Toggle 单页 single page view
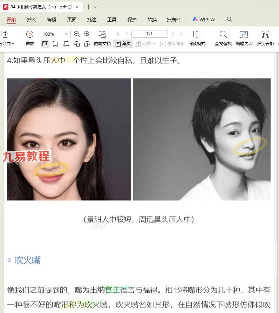Image resolution: width=279 pixels, height=313 pixels. [123, 44]
